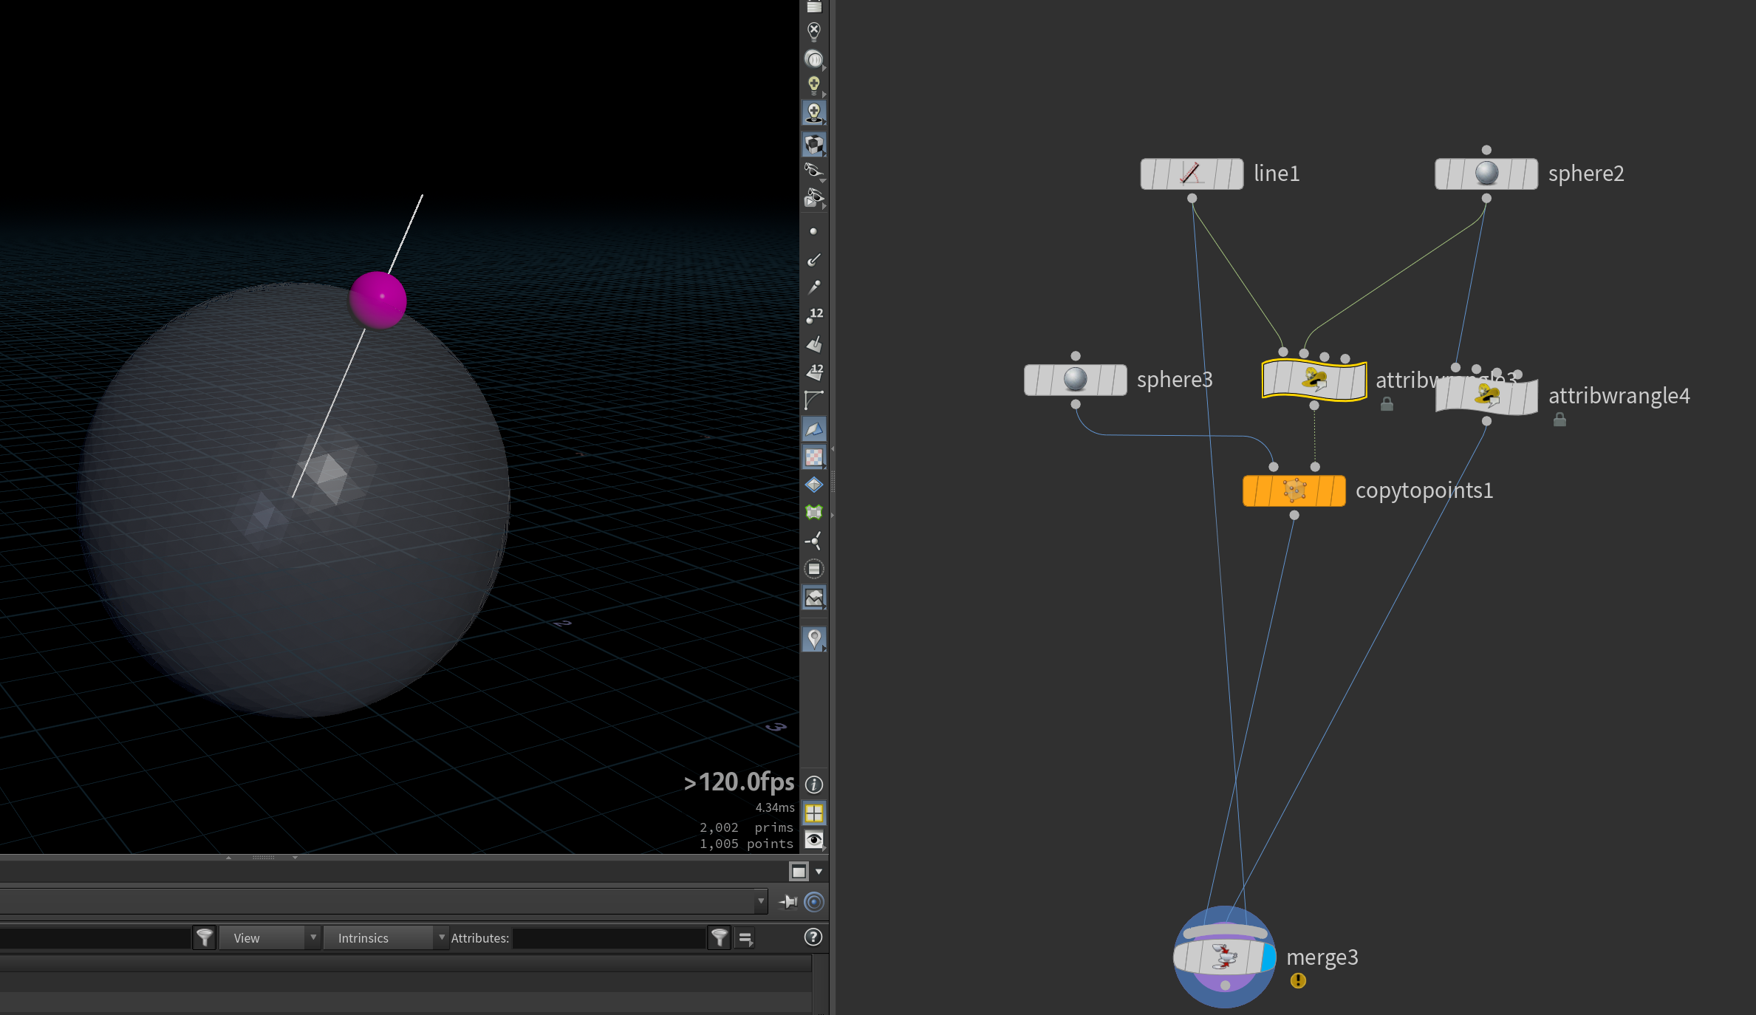Select the Normal Lighting bulb icon
The width and height of the screenshot is (1756, 1015).
coord(813,86)
